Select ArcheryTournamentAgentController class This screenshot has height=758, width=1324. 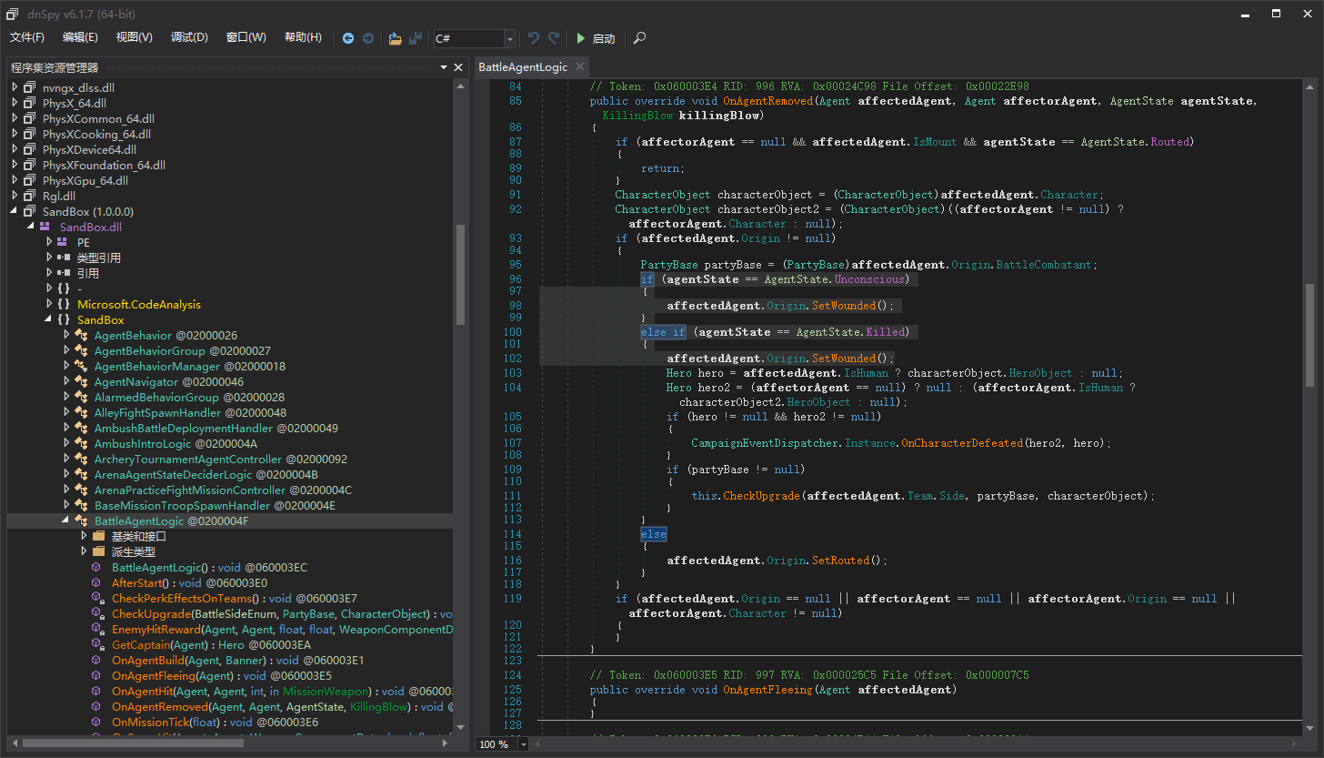pos(220,459)
